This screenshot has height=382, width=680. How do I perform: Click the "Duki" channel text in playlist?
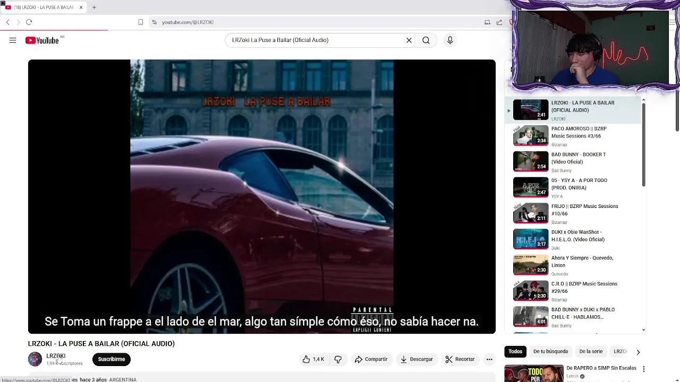[x=555, y=248]
